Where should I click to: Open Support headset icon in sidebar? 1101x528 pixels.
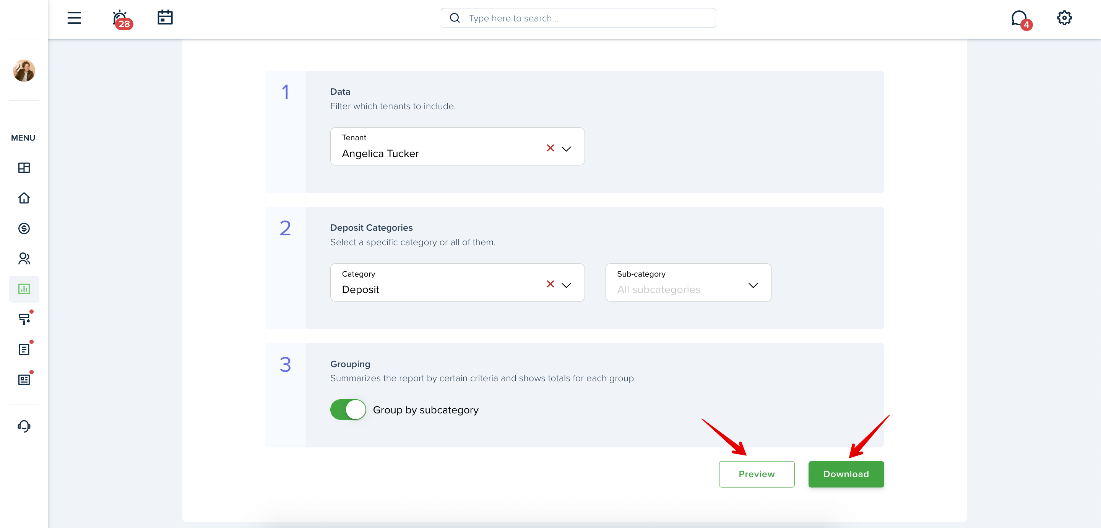pos(24,426)
